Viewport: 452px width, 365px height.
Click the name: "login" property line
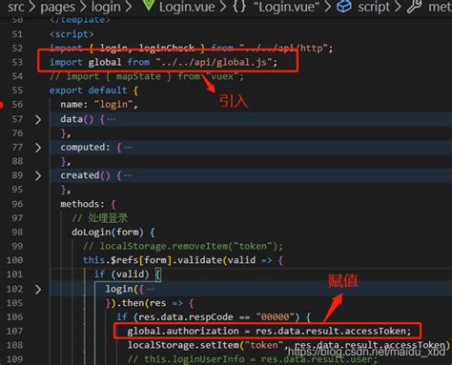click(99, 104)
